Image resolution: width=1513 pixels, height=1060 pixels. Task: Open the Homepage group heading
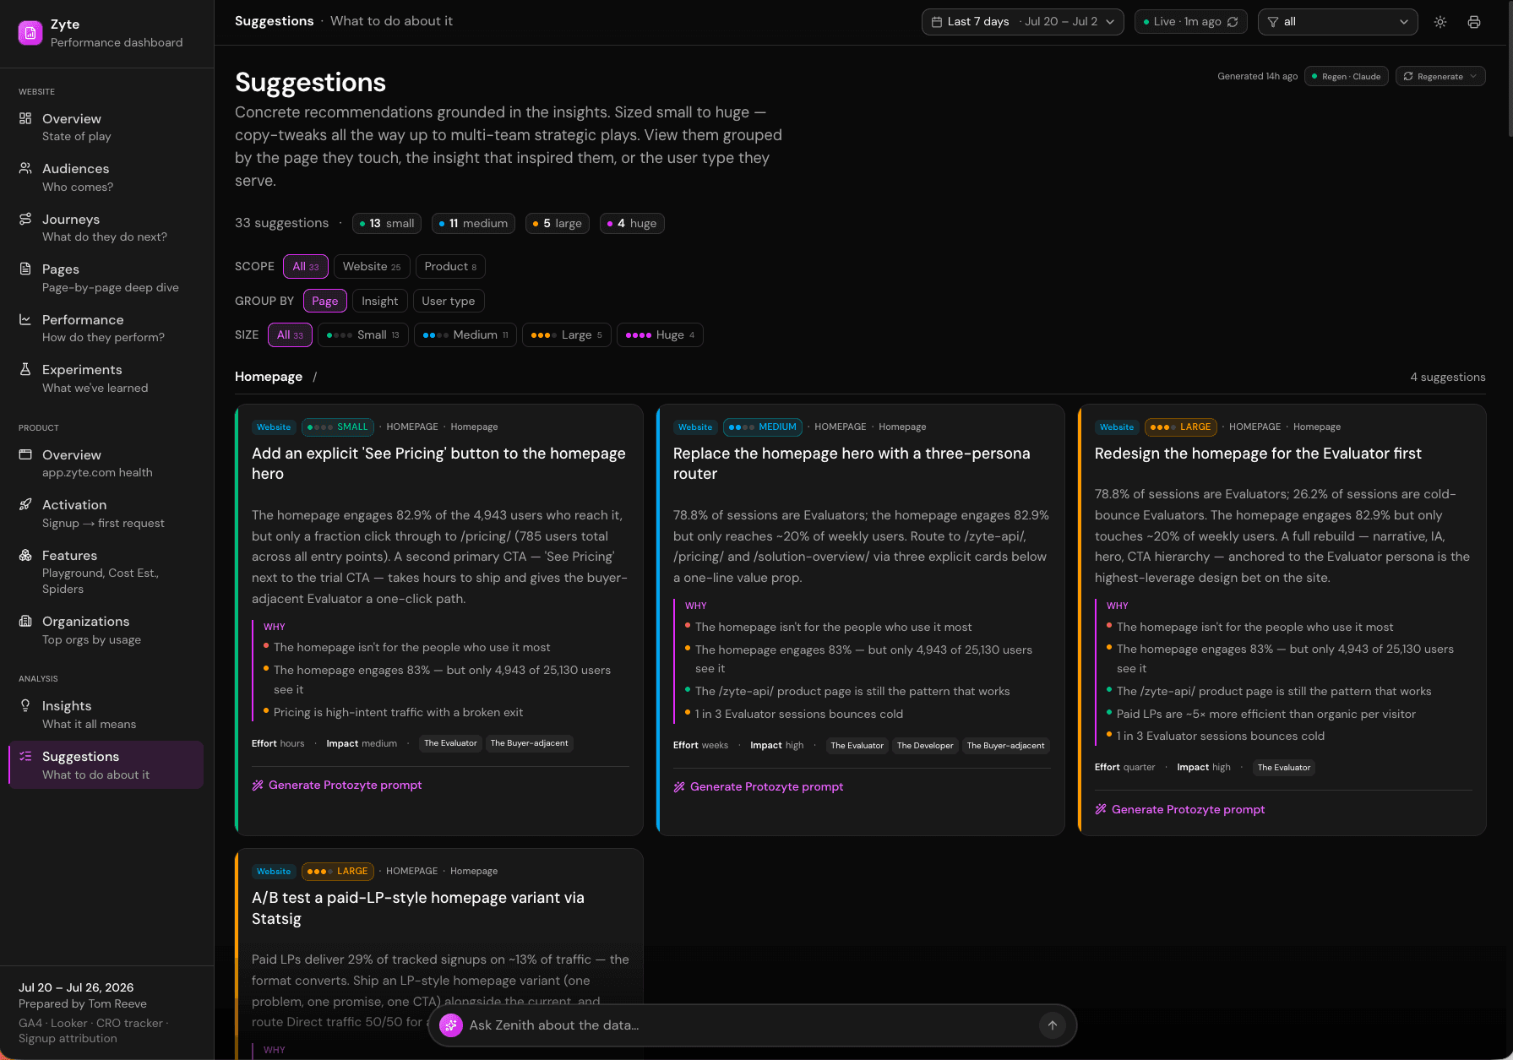click(x=269, y=377)
